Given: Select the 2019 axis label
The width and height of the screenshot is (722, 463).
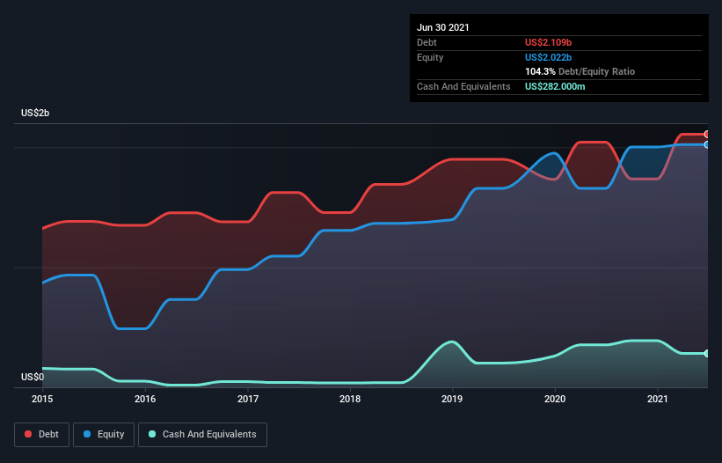Looking at the screenshot, I should (x=452, y=399).
